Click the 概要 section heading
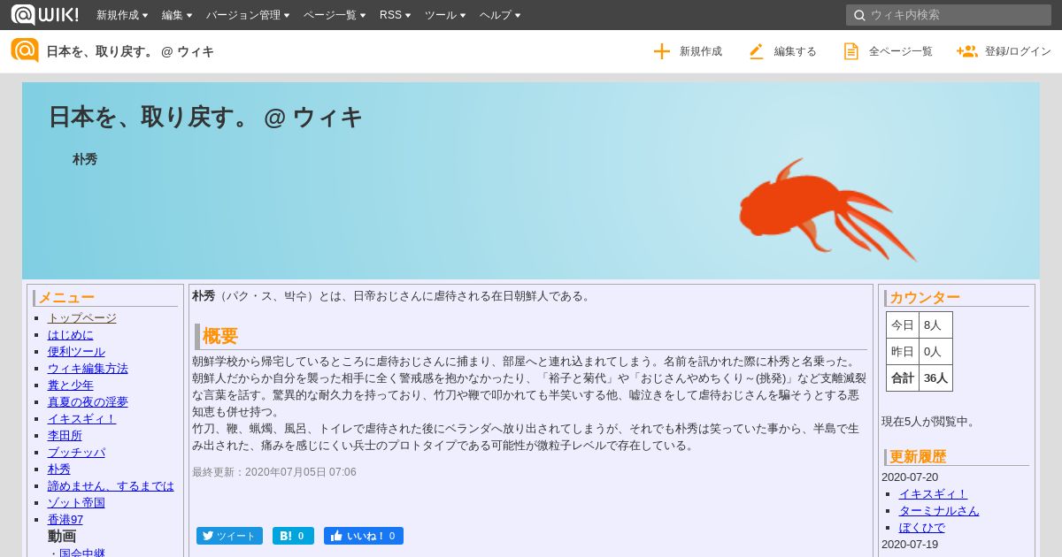This screenshot has height=557, width=1062. (x=220, y=336)
